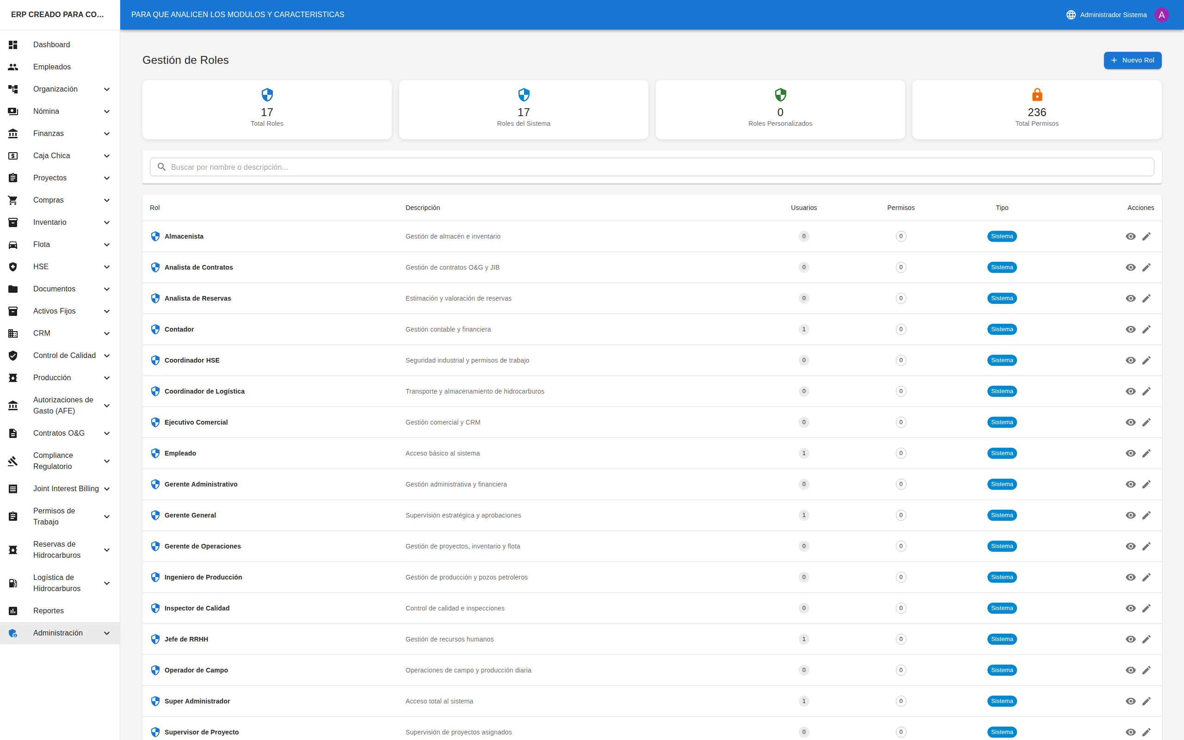Click the Flota car icon in the sidebar
Viewport: 1184px width, 740px height.
point(13,245)
